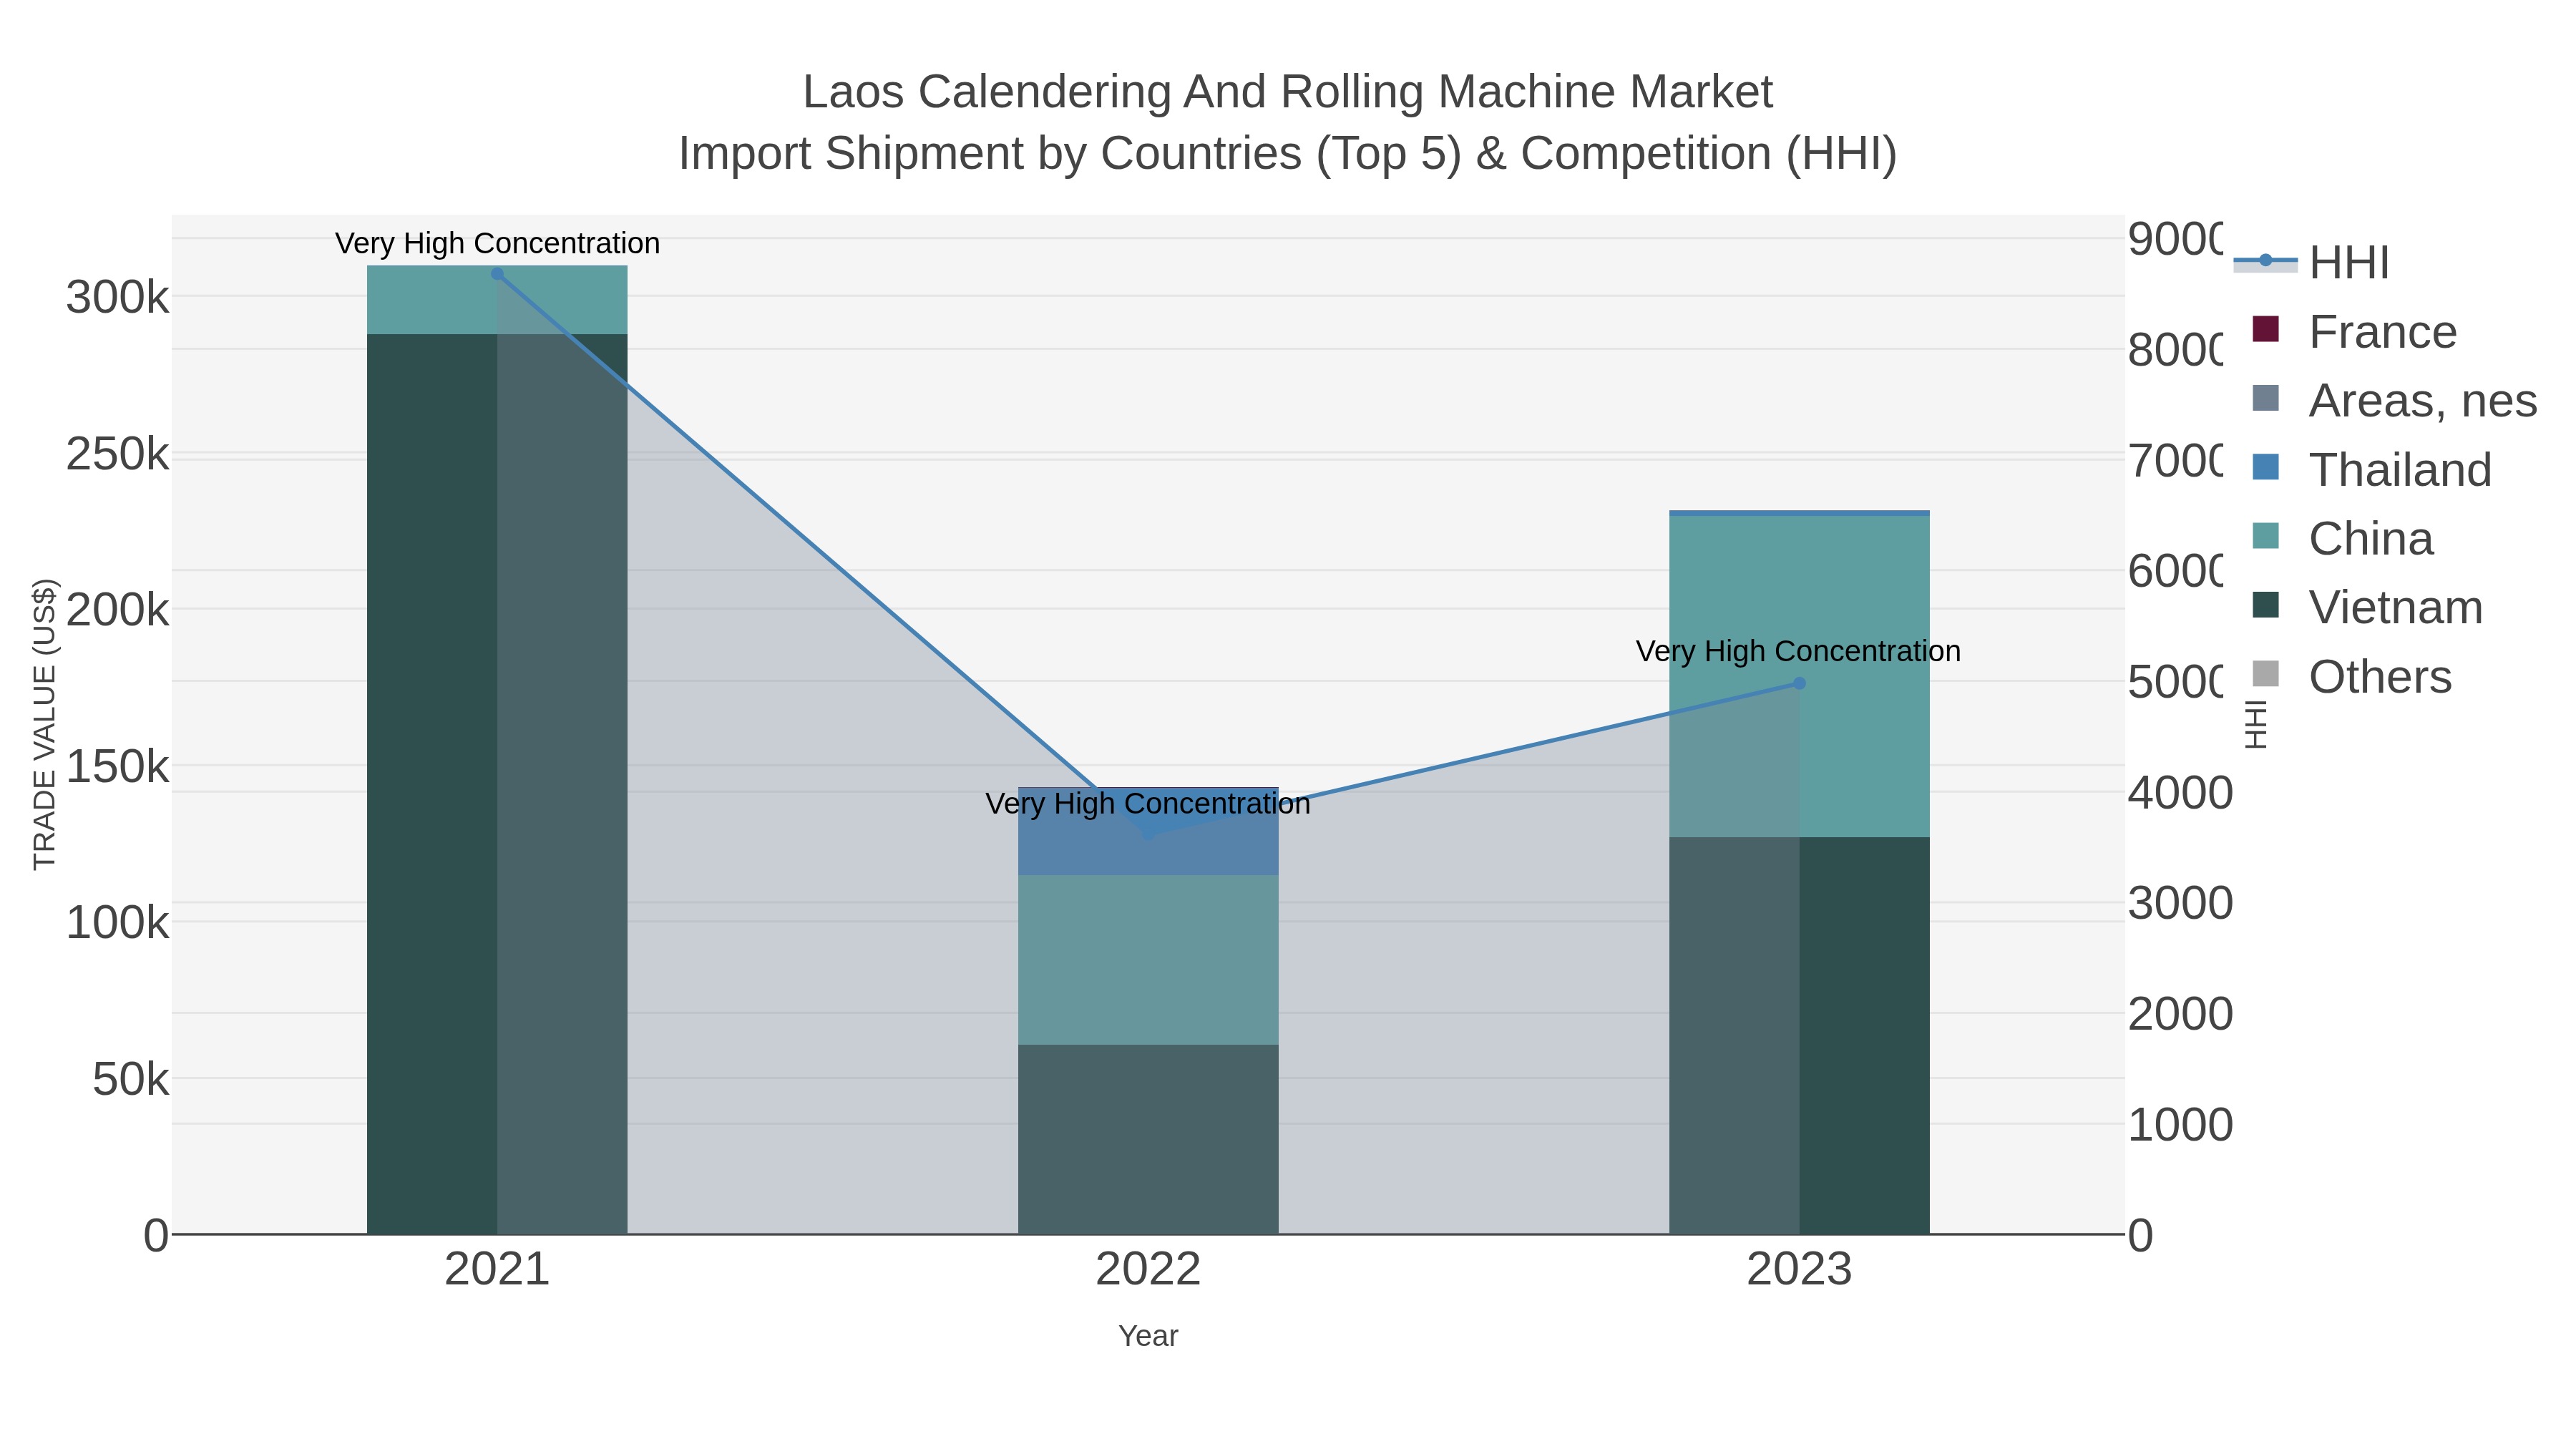Click the Very High Concentration label over 2022
Image resolution: width=2576 pixels, height=1449 pixels.
(1148, 804)
